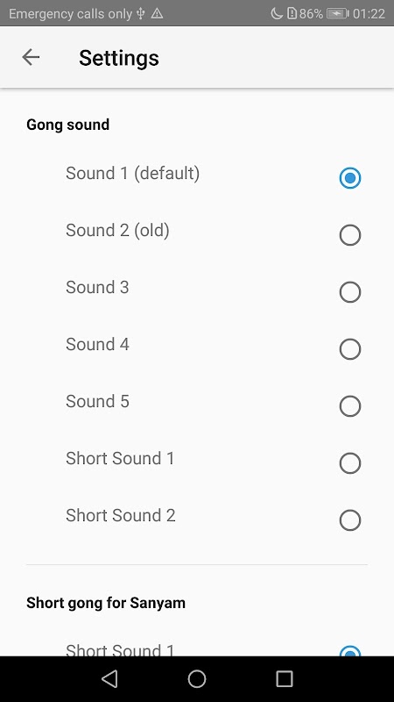394x702 pixels.
Task: Tap the Sound 3 label text
Action: coord(97,287)
